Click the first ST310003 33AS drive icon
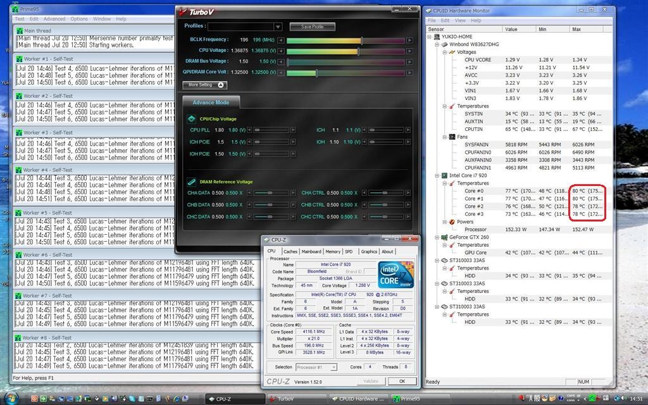The width and height of the screenshot is (648, 405). tap(444, 260)
